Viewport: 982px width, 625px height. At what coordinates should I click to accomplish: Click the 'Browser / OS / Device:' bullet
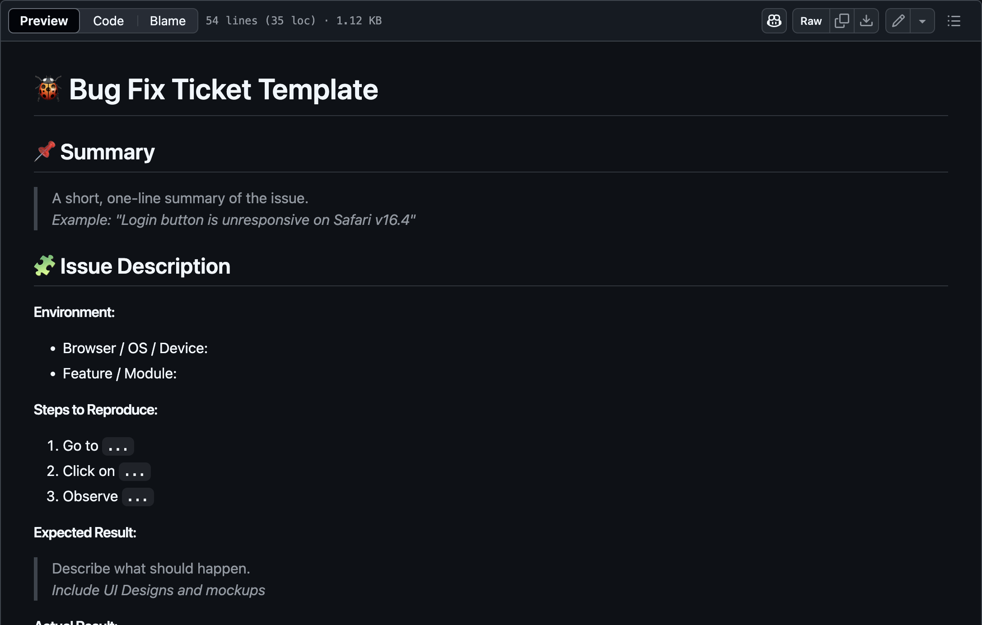point(135,348)
